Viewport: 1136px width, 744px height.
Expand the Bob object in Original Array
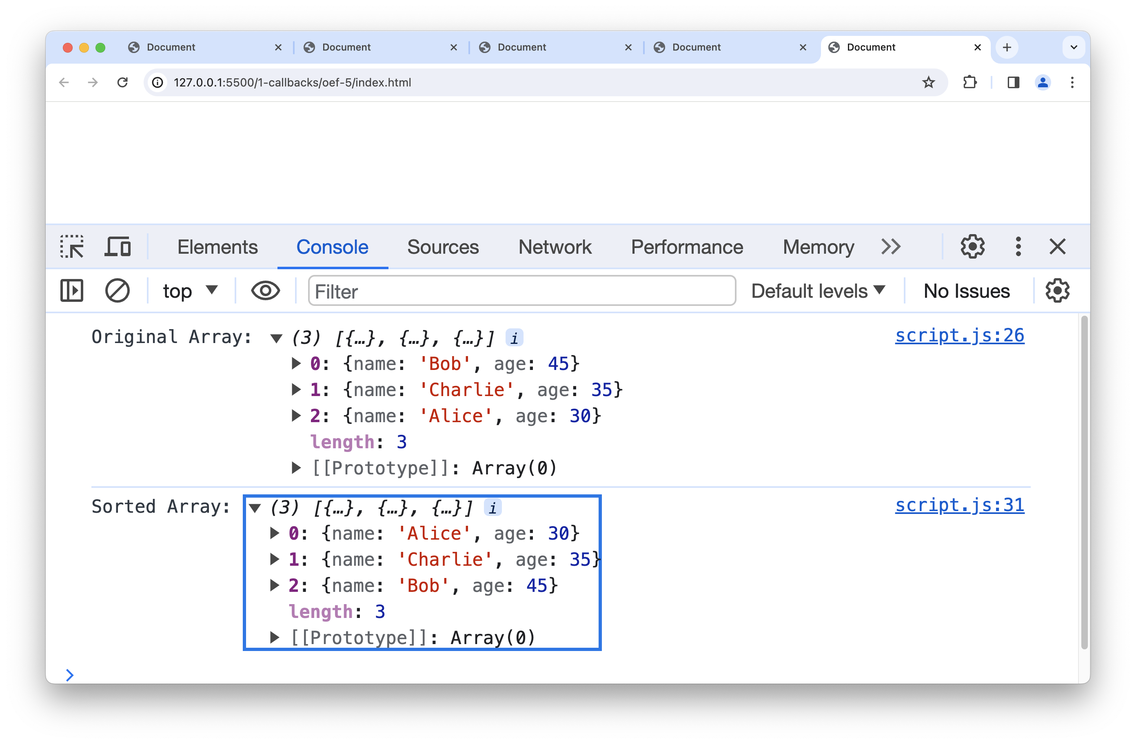pyautogui.click(x=296, y=364)
